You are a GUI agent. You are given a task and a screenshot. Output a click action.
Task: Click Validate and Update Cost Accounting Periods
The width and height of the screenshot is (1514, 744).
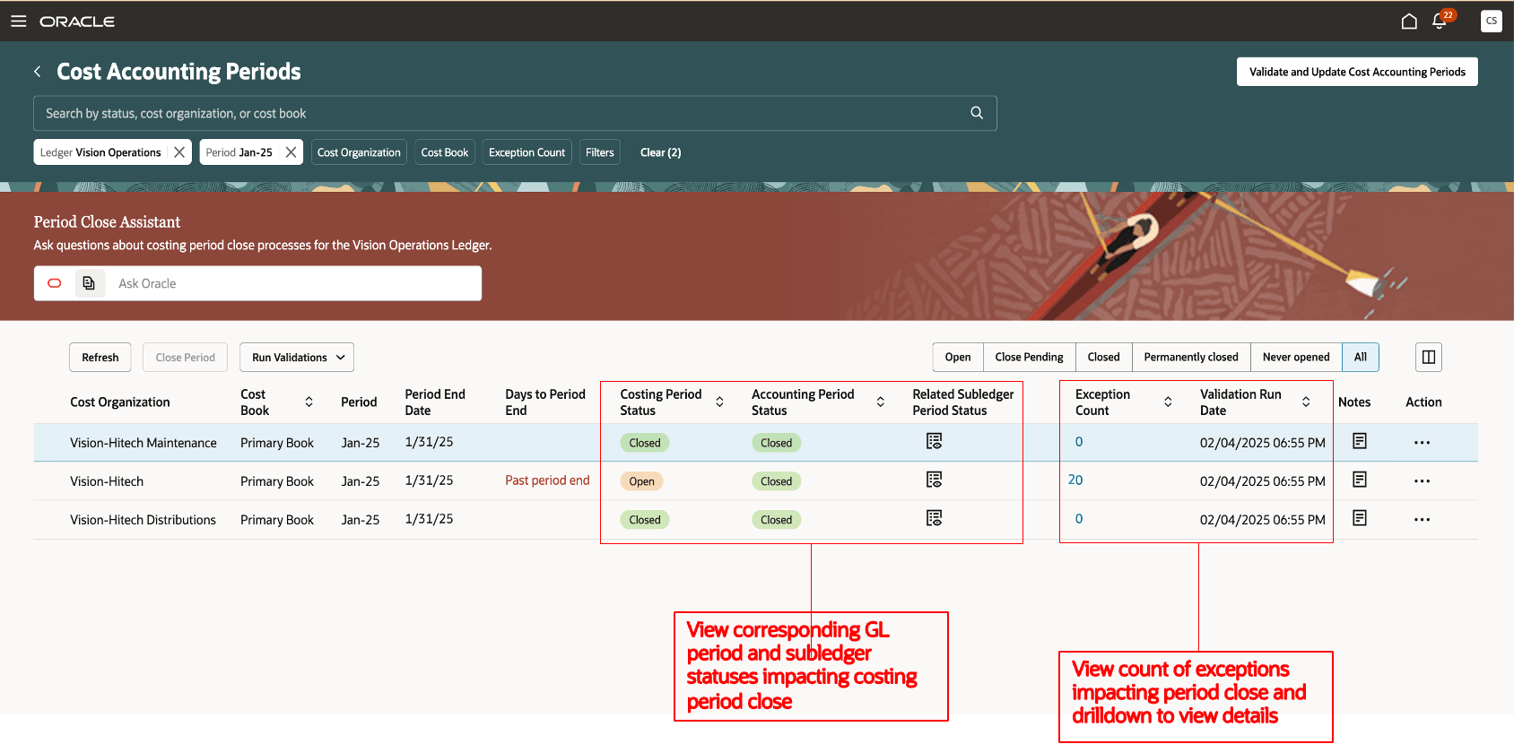pyautogui.click(x=1357, y=72)
